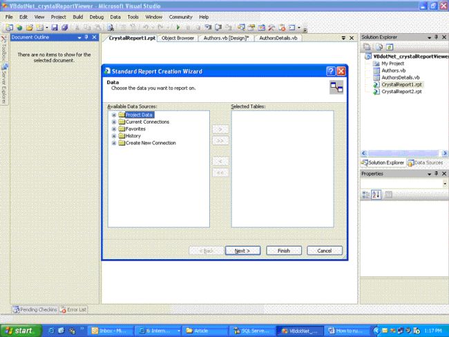Open the Build menu
Viewport: 449px width, 337px height.
point(78,17)
